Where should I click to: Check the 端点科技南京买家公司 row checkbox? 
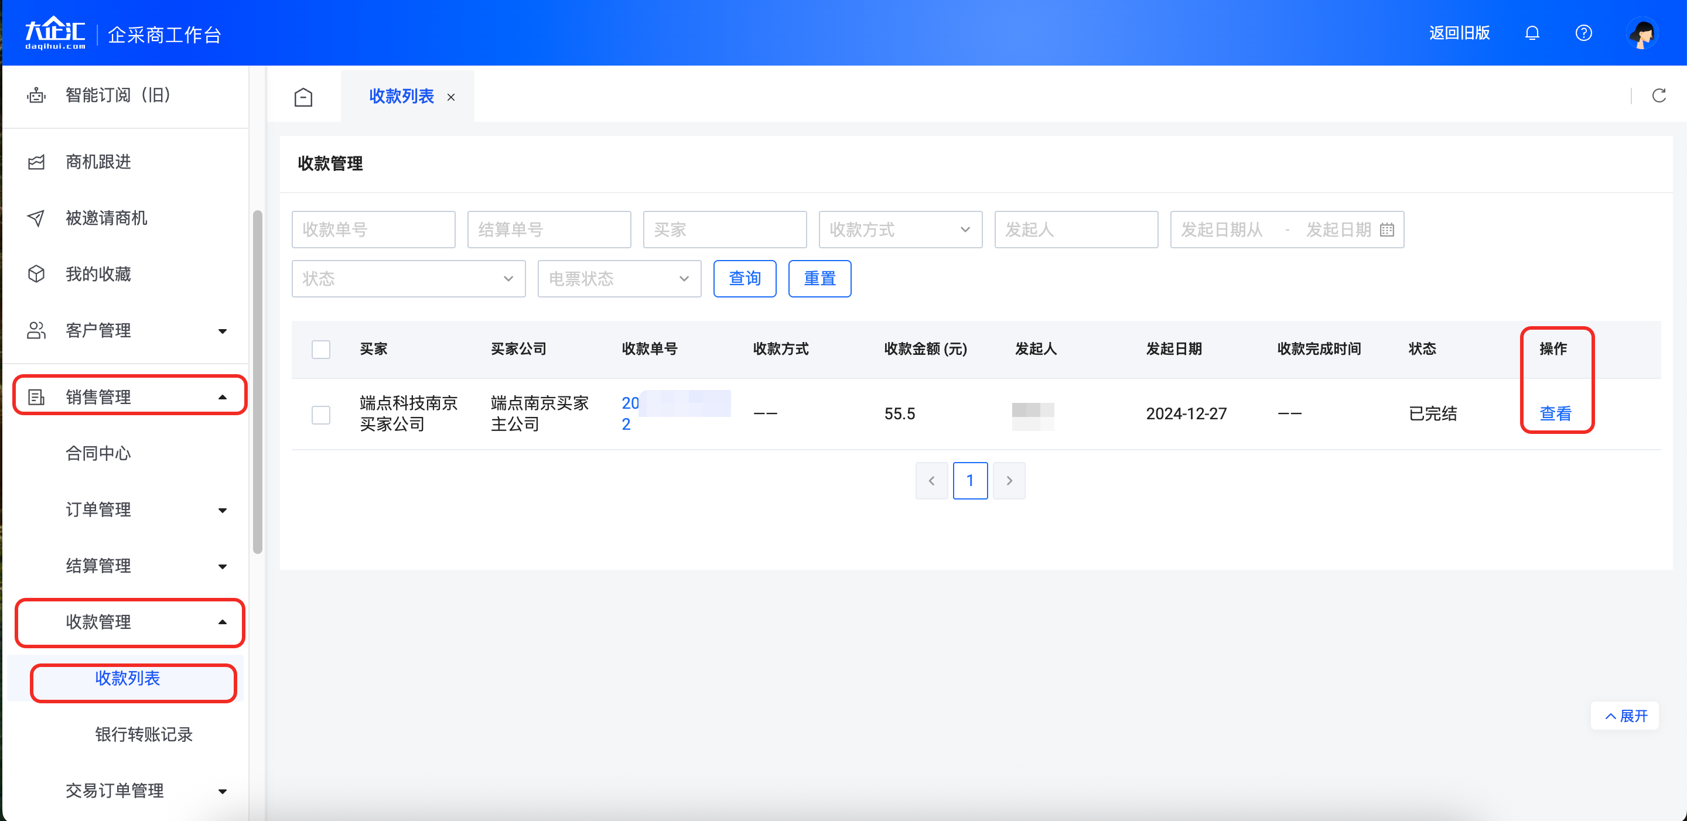tap(321, 415)
